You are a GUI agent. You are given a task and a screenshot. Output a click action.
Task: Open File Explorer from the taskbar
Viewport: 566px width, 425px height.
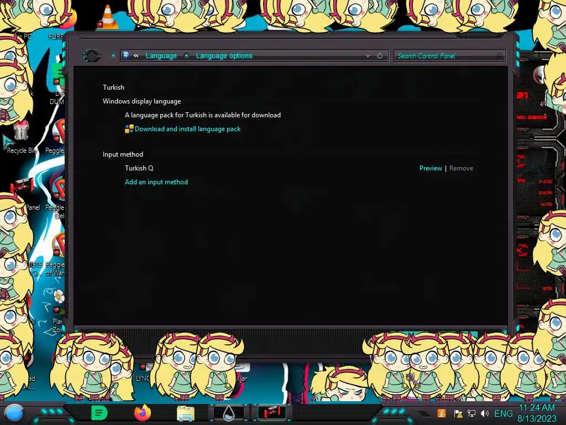[x=186, y=413]
